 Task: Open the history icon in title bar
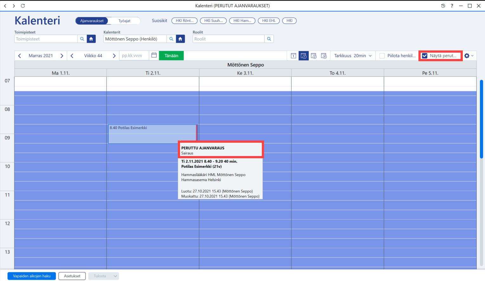click(443, 6)
